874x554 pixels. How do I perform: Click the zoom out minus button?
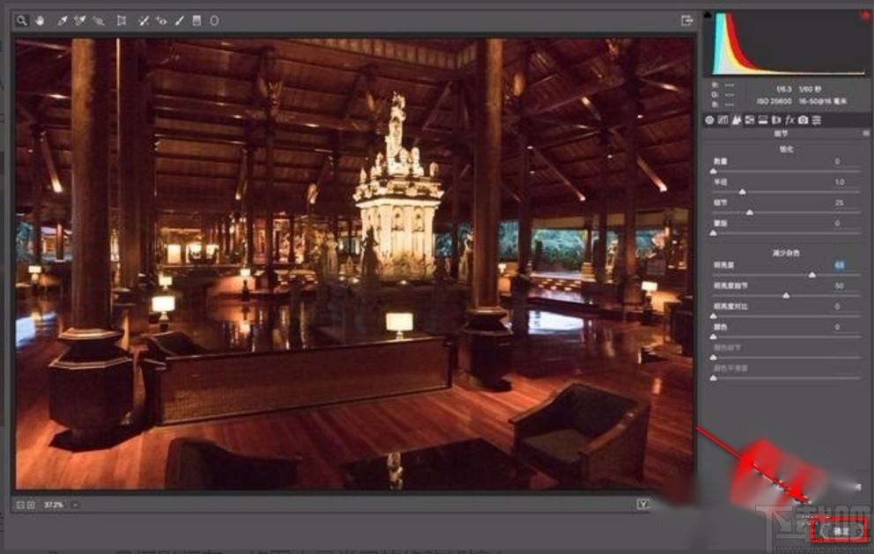(x=21, y=505)
